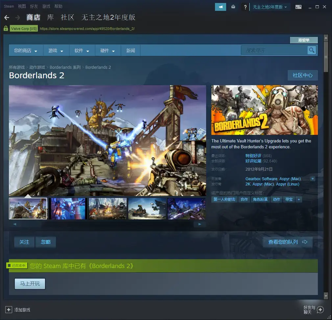Open the 新闻 store tab
The width and height of the screenshot is (332, 320).
(x=130, y=50)
